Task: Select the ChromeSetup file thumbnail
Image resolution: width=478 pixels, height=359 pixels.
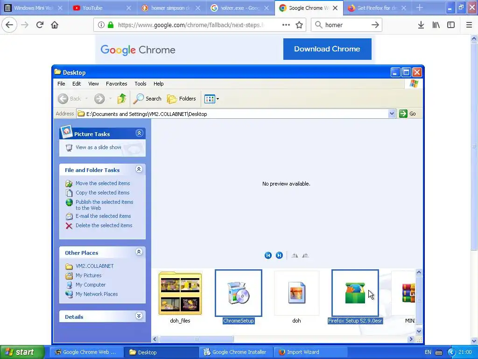Action: (239, 293)
